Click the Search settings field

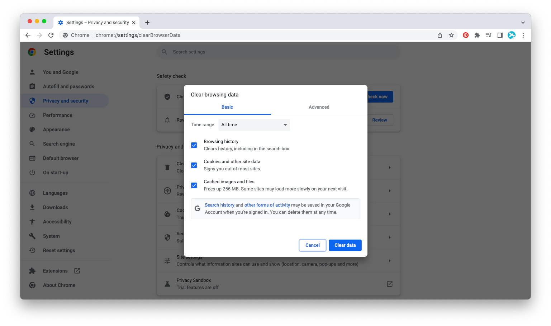tap(279, 52)
